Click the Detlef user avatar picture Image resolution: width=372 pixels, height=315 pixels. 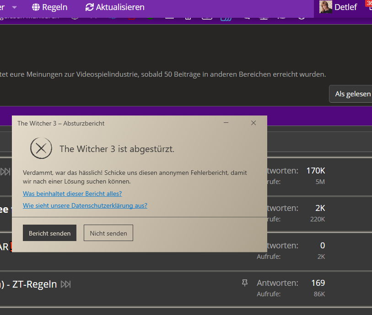click(x=325, y=7)
